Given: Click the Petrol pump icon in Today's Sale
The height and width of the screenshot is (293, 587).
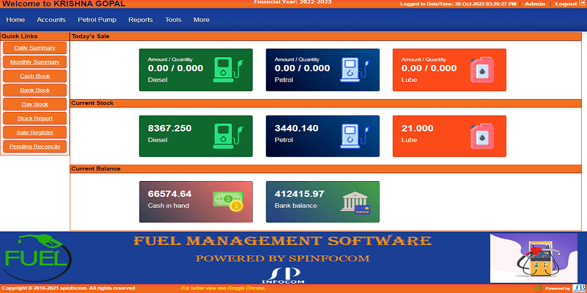Looking at the screenshot, I should click(355, 70).
